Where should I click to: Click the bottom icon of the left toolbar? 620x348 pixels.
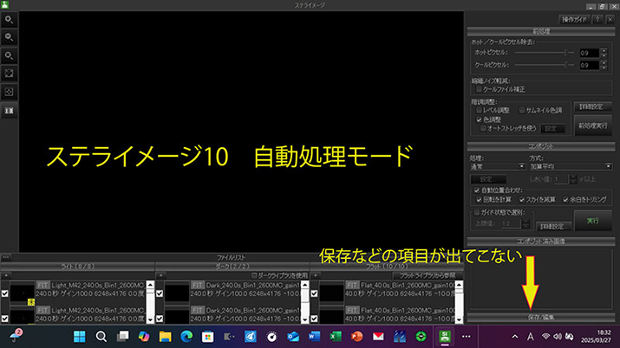click(9, 111)
